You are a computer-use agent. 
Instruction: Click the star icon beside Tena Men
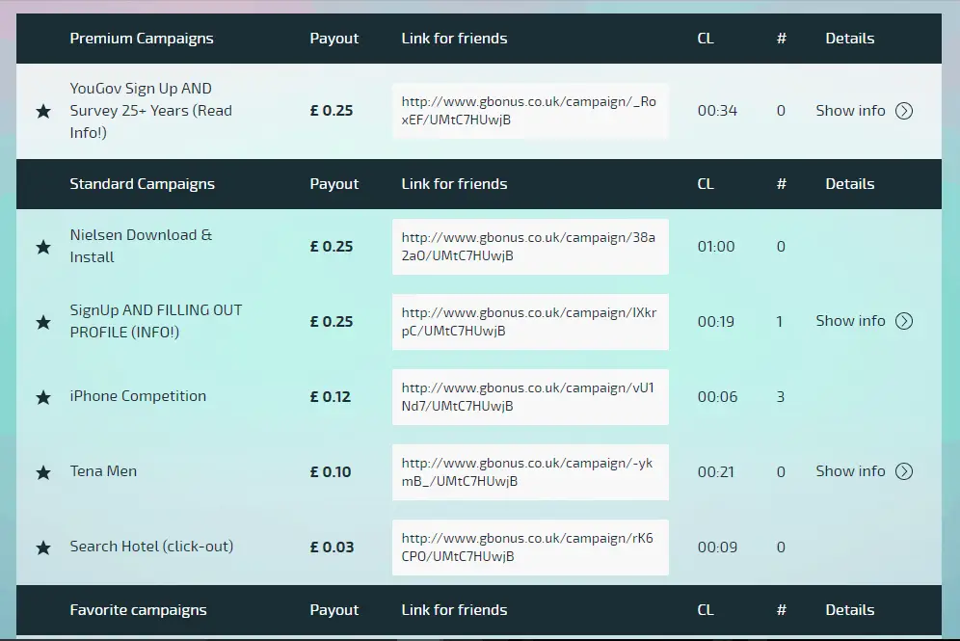tap(42, 471)
